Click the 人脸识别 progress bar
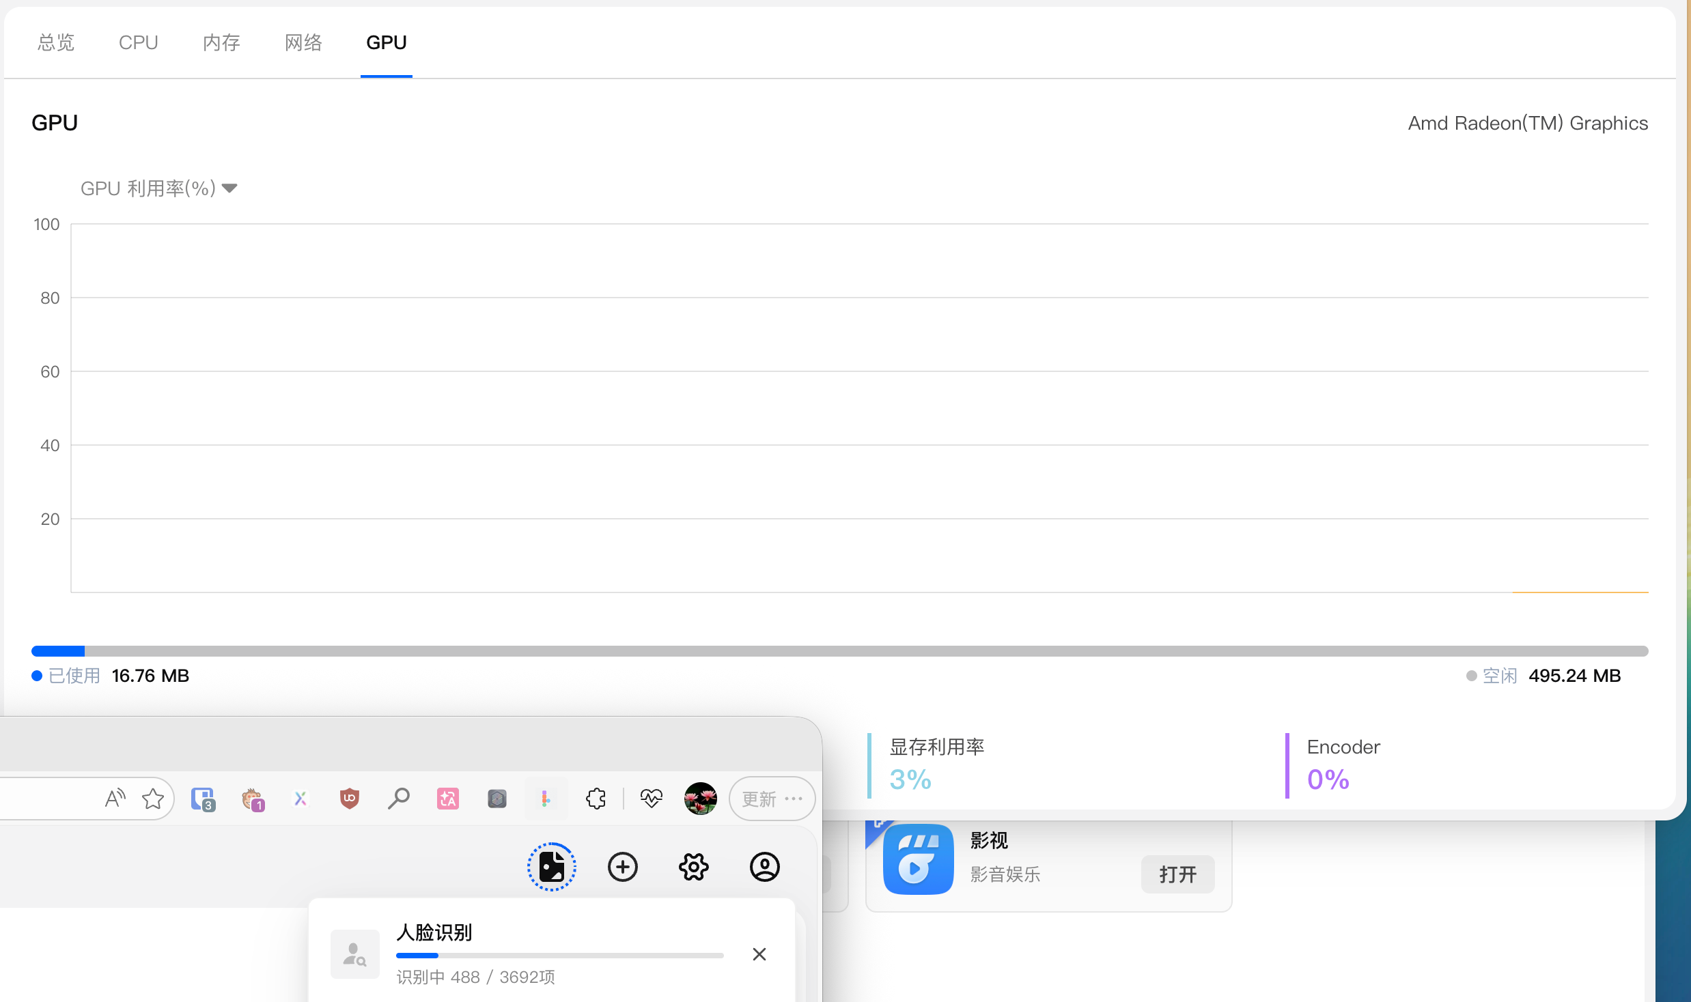Image resolution: width=1691 pixels, height=1002 pixels. coord(559,955)
